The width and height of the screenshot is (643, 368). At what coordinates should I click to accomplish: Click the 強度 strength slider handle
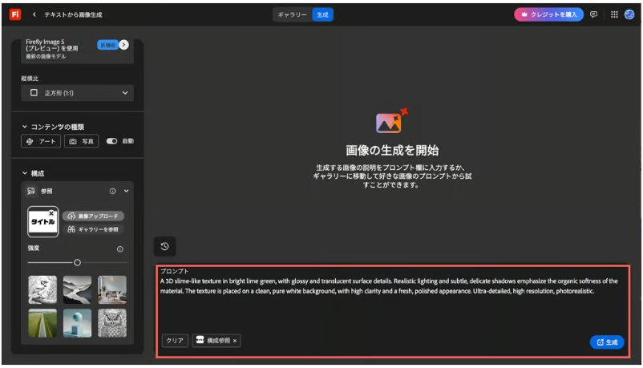[78, 262]
